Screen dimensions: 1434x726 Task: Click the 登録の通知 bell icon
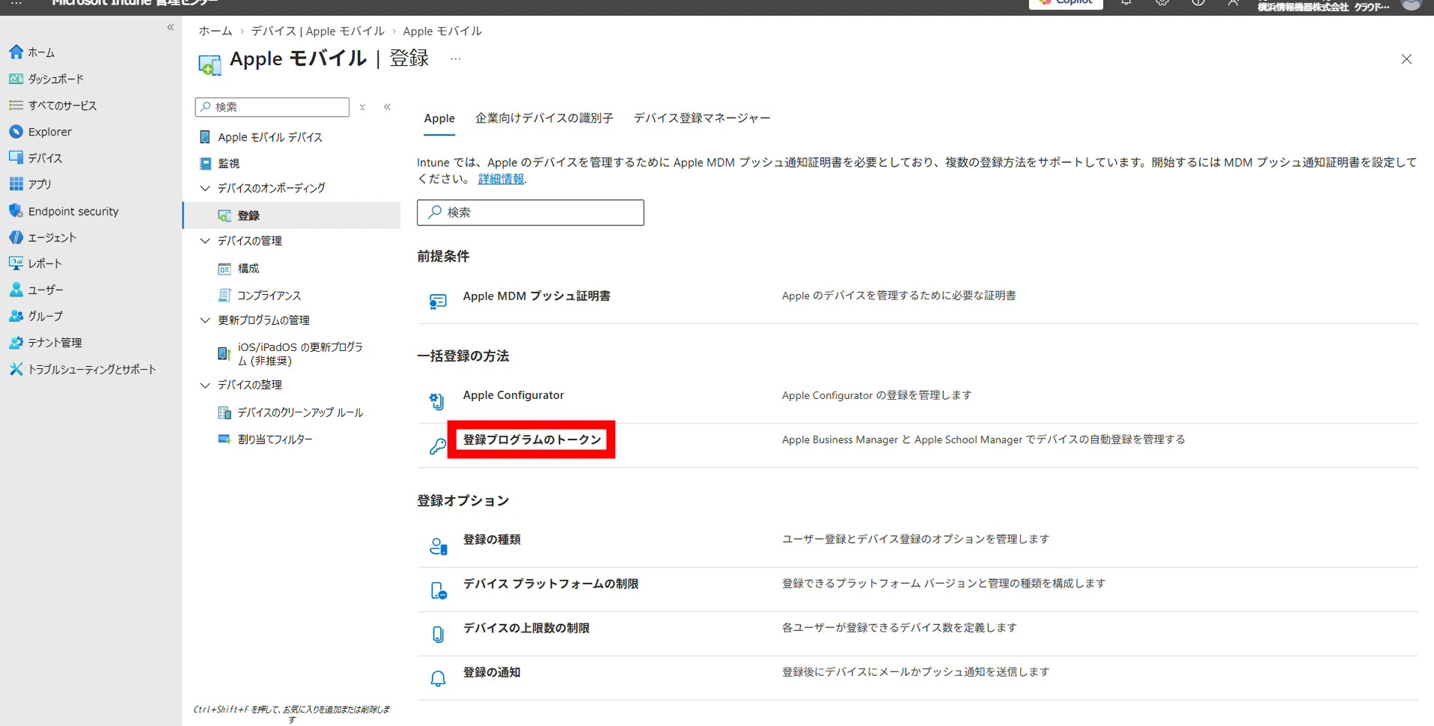[x=438, y=679]
